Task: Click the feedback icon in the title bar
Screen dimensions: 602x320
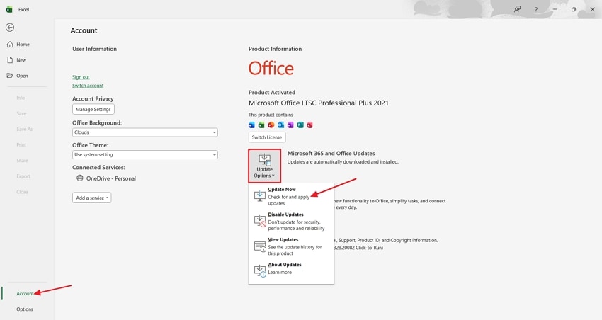Action: click(518, 9)
